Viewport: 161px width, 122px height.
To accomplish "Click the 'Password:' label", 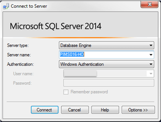I will [22, 83].
